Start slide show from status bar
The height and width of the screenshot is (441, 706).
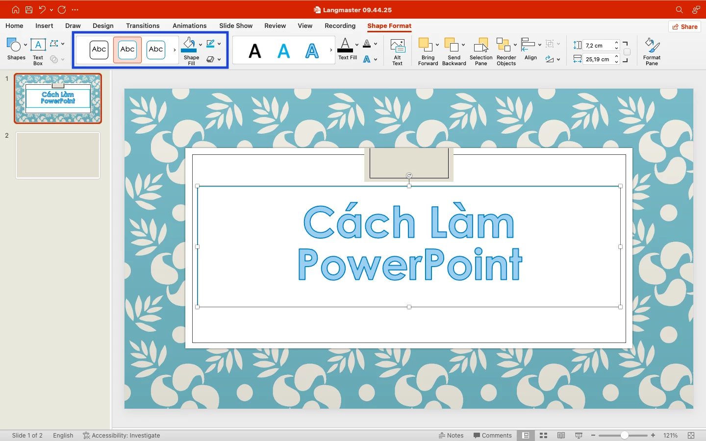(579, 435)
